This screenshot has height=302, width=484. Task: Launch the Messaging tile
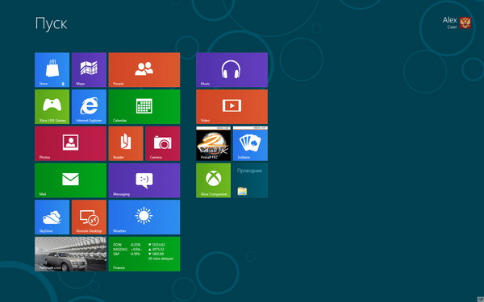144,180
